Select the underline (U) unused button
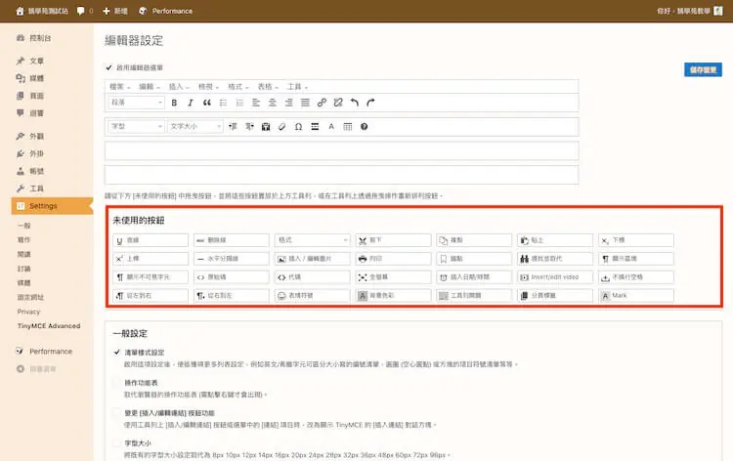733x461 pixels. click(x=151, y=240)
